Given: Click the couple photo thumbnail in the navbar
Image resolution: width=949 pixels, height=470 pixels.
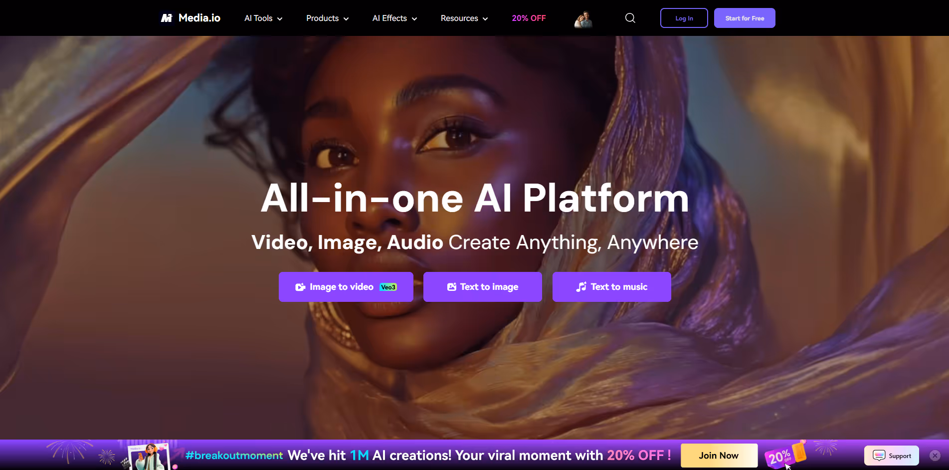Looking at the screenshot, I should coord(582,19).
